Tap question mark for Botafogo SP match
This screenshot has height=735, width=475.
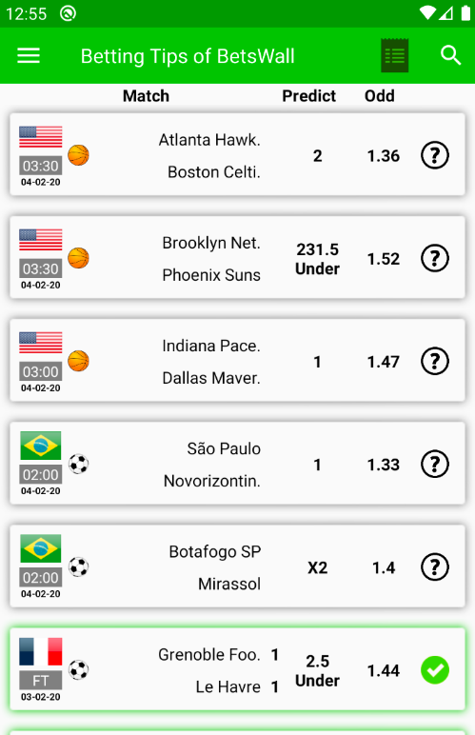point(435,567)
